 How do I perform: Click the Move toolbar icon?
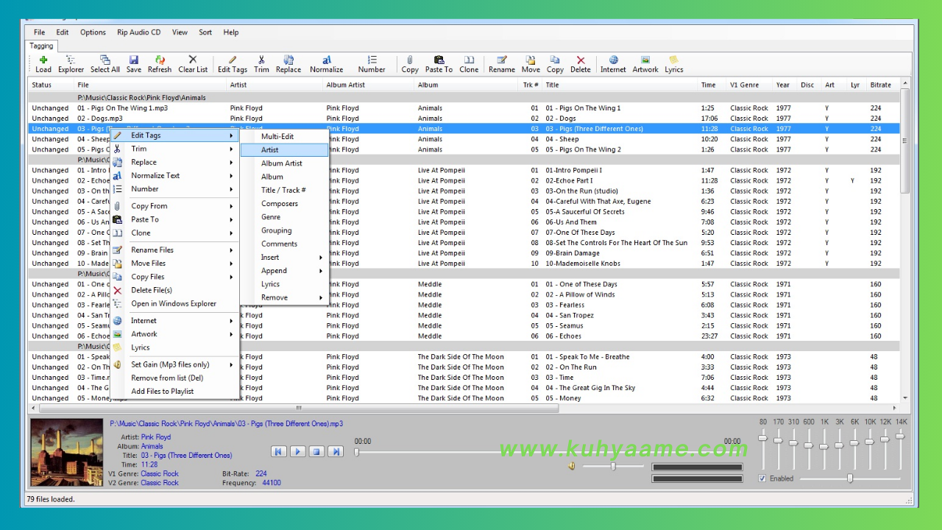coord(531,60)
